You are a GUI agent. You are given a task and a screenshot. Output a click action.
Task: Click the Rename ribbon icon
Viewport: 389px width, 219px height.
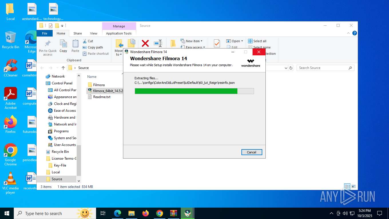point(158,43)
